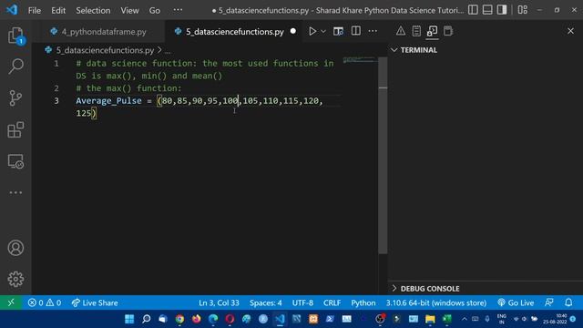Toggle primary side bar layout
This screenshot has height=328, width=583.
[473, 10]
